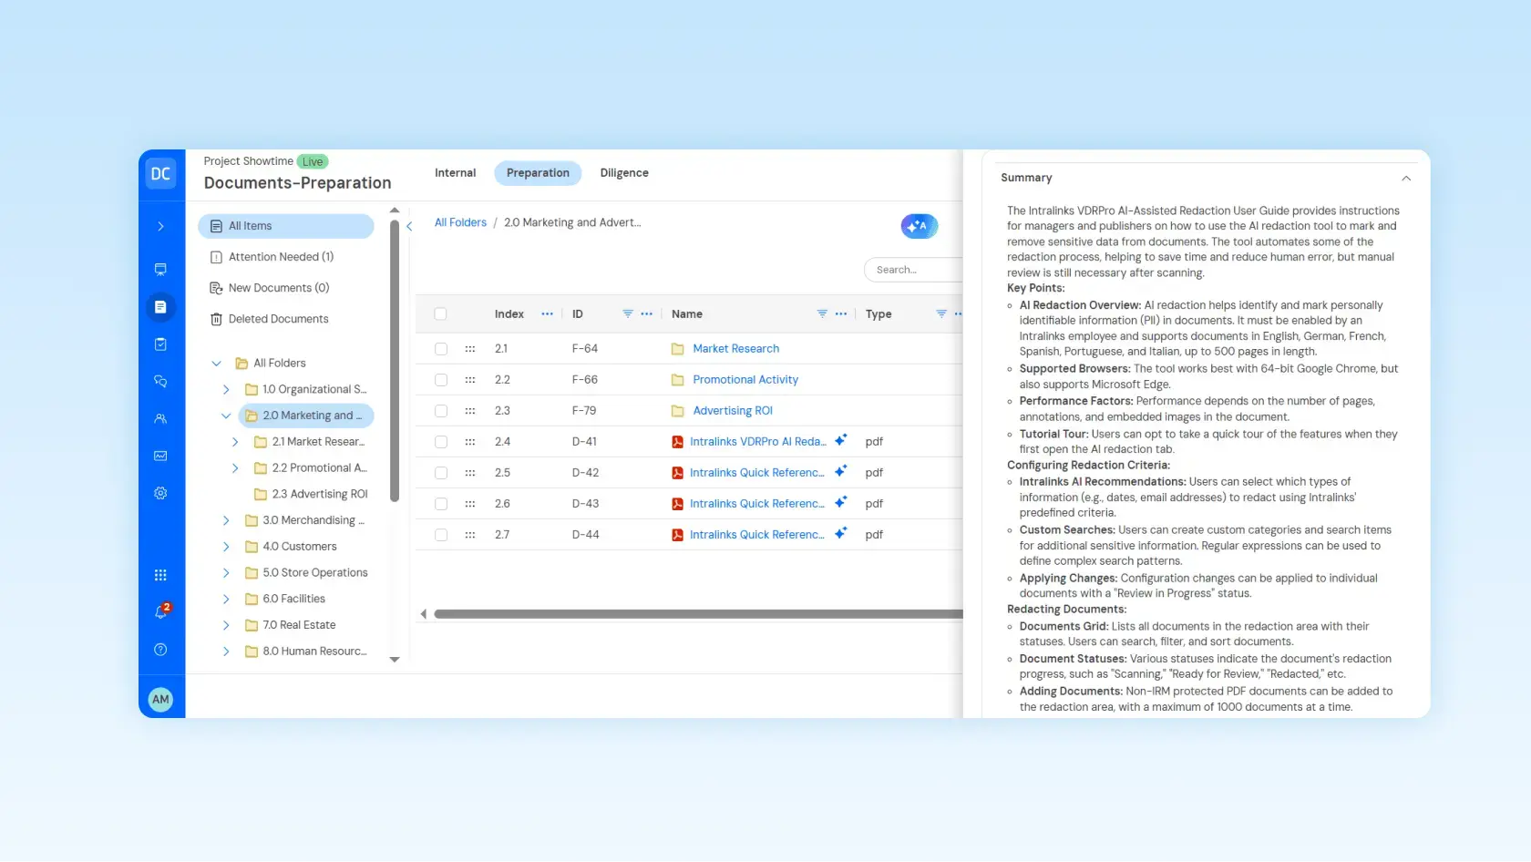Open Intralinks VDRPro AI Reda... document
The height and width of the screenshot is (862, 1531).
pyautogui.click(x=758, y=442)
